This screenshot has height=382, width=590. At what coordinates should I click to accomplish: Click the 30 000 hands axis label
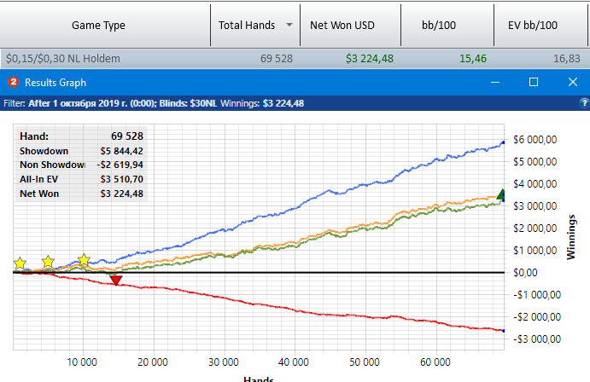click(224, 362)
